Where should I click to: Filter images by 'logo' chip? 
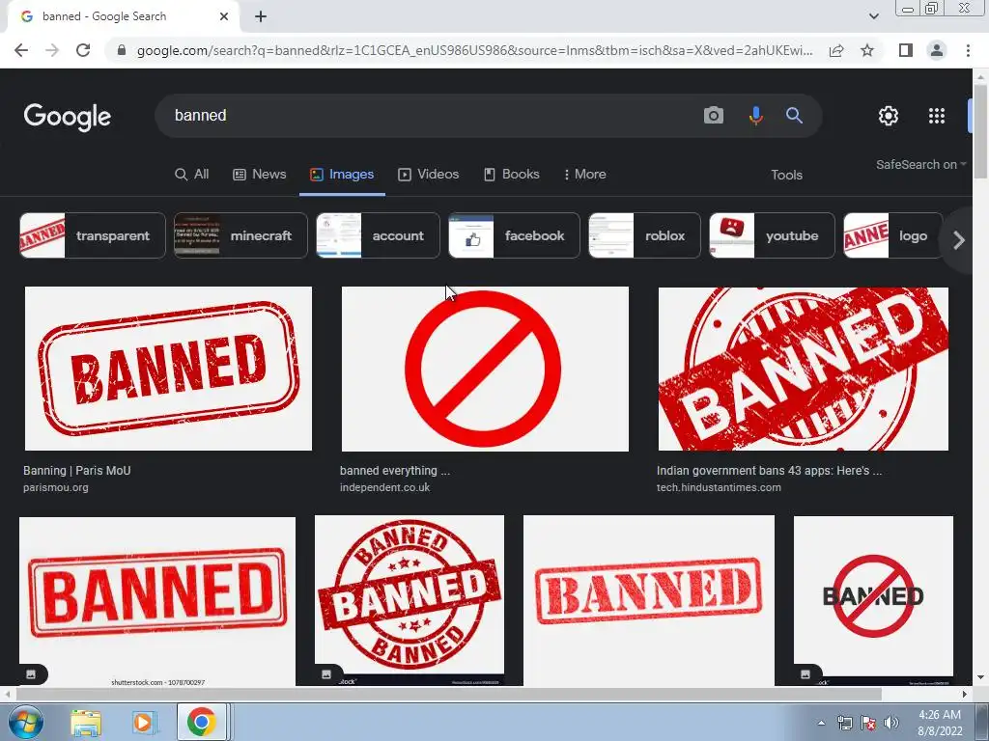(893, 235)
